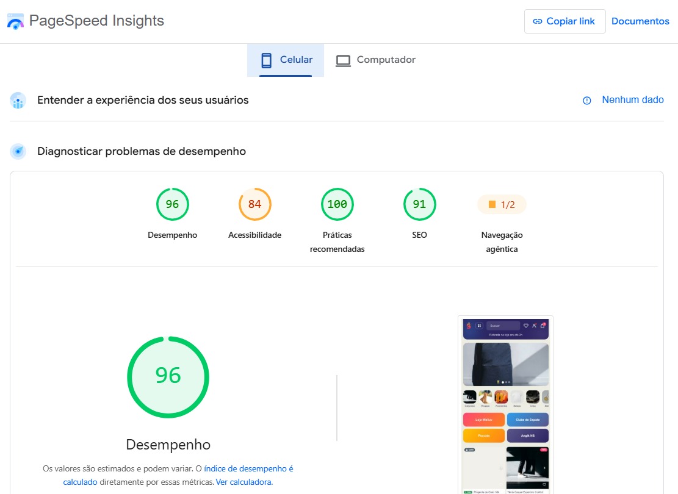678x494 pixels.
Task: Click the laptop icon in Computador tab
Action: point(344,61)
